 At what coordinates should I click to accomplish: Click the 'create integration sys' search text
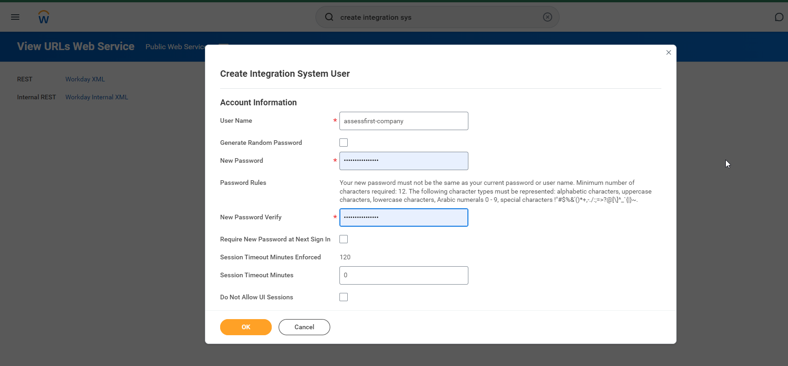click(376, 17)
